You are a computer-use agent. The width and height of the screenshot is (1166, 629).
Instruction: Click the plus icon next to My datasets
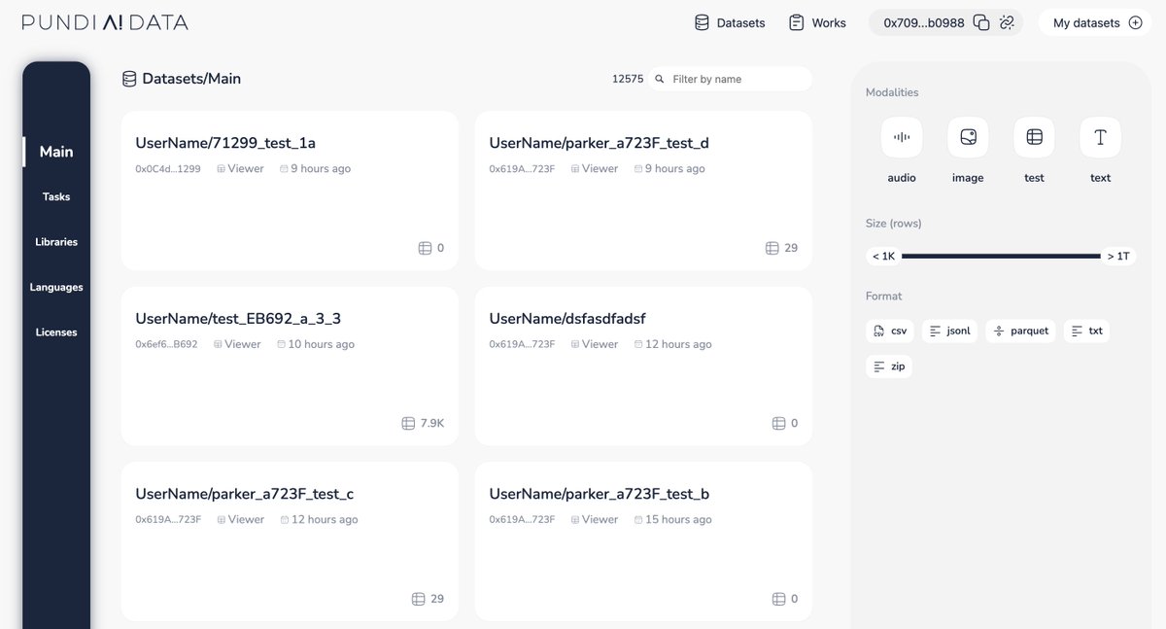pyautogui.click(x=1135, y=21)
